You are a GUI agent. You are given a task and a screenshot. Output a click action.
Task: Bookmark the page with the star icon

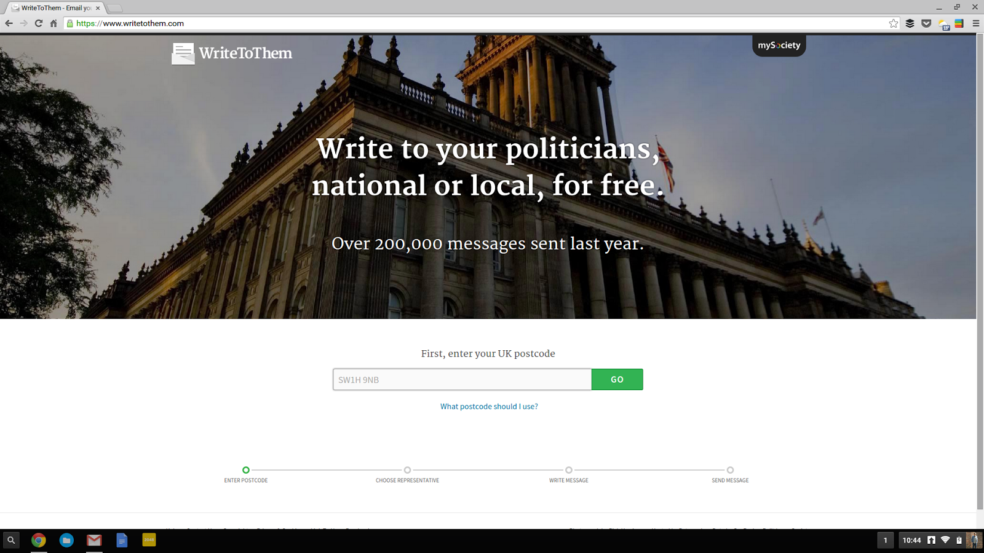893,23
